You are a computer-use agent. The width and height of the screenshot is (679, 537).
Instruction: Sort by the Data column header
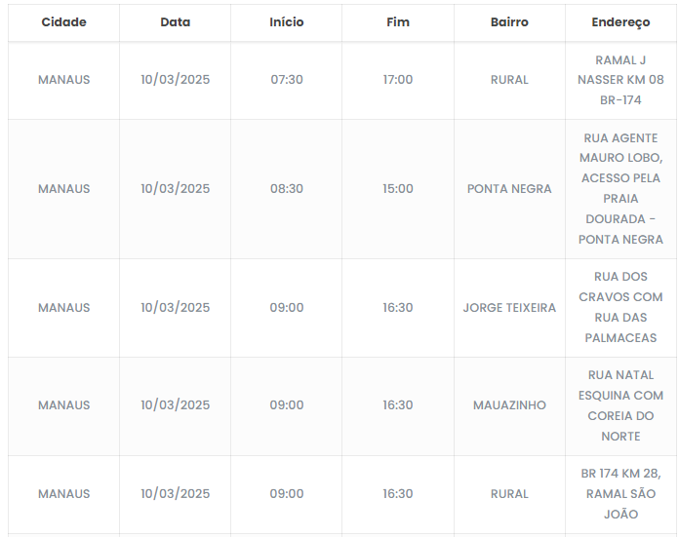coord(175,21)
